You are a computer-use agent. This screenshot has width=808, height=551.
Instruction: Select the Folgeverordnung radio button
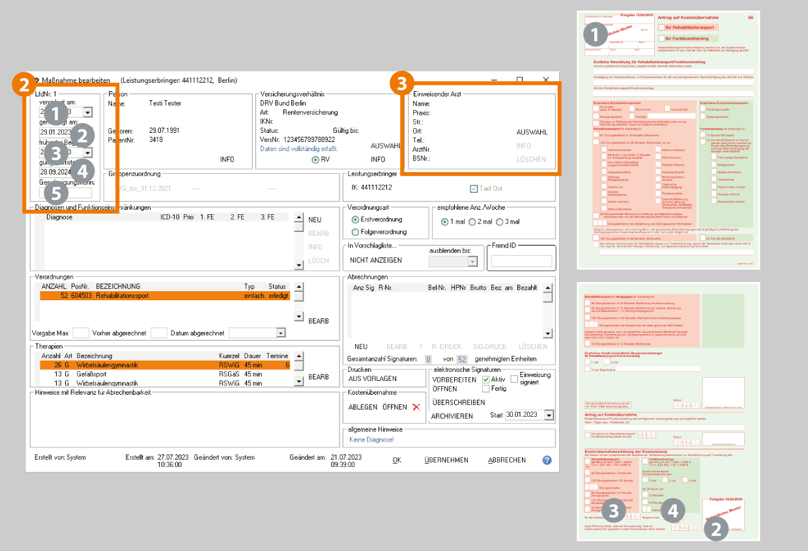[x=355, y=232]
